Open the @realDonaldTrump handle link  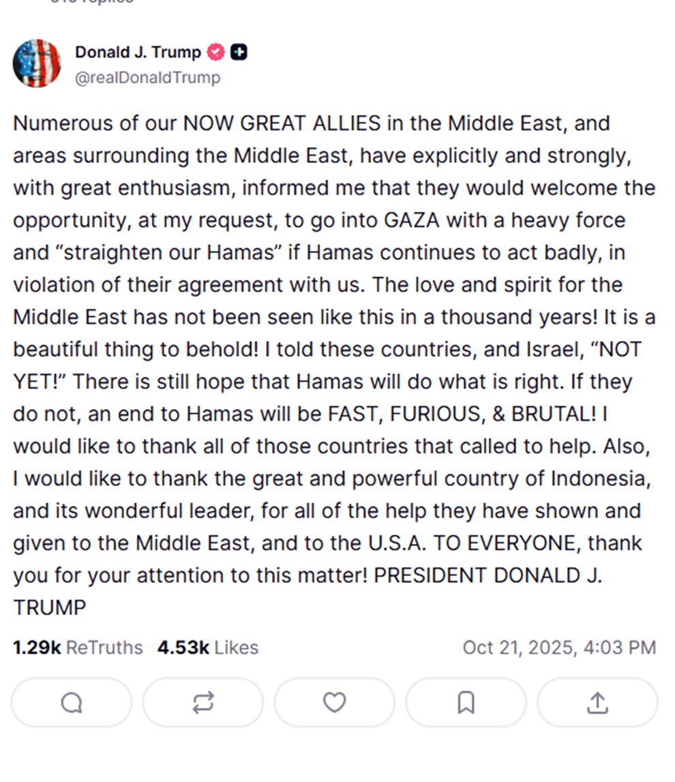(x=147, y=78)
